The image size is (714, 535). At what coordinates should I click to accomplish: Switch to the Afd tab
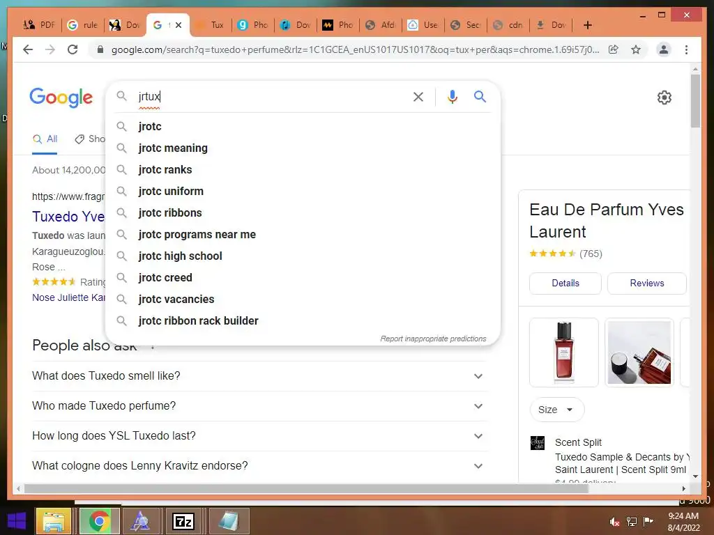point(381,25)
